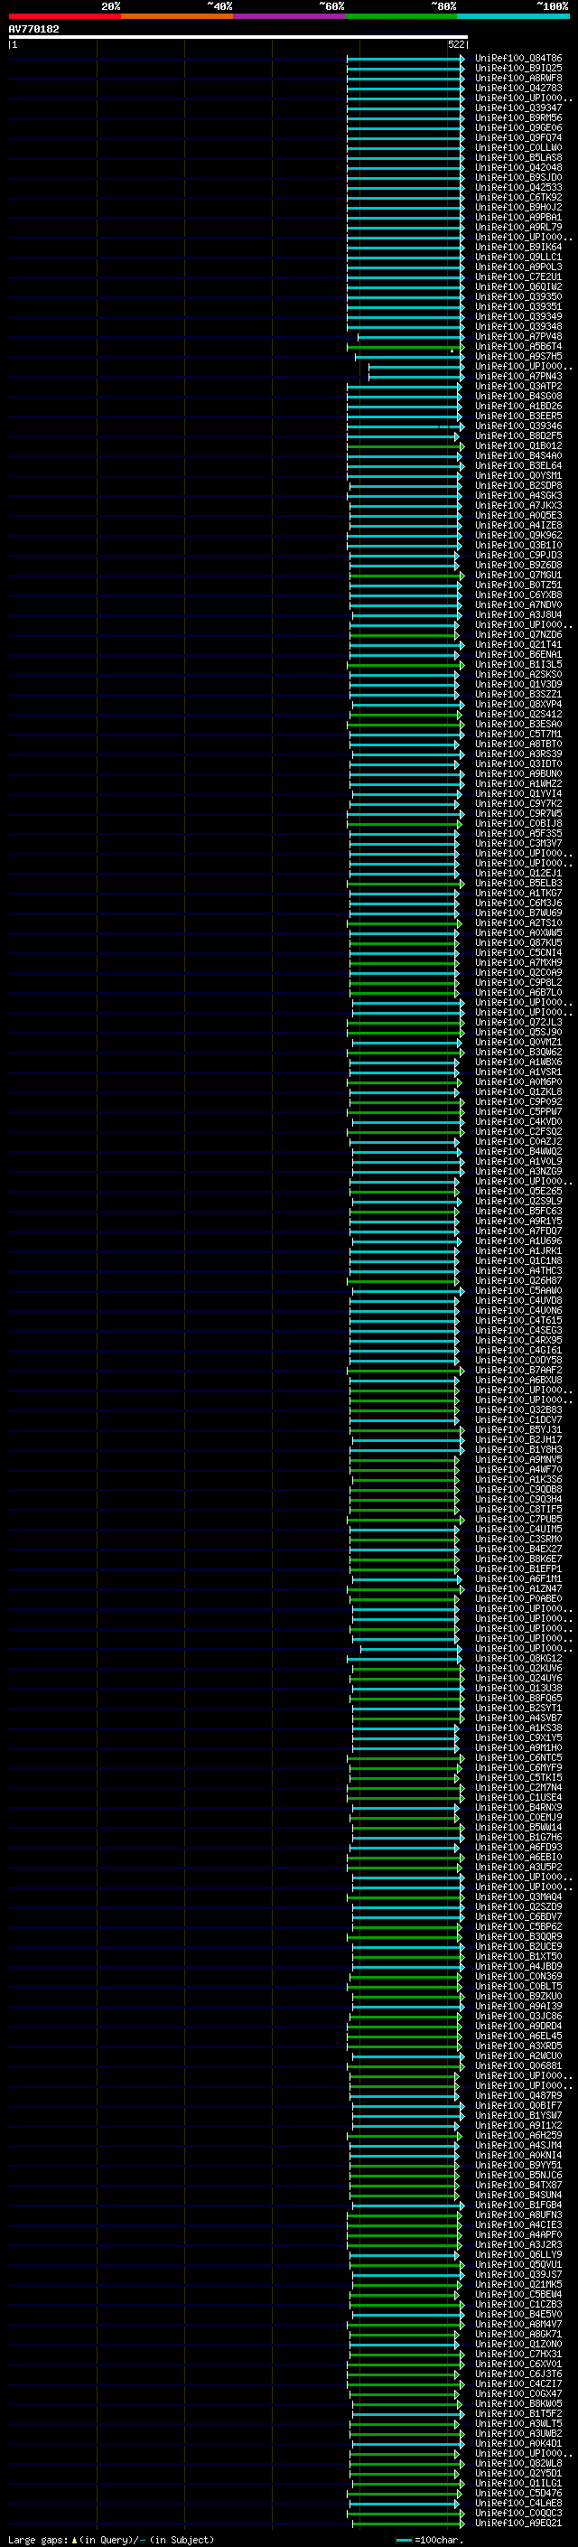Viewport: 578px width, 2547px height.
Task: Open hit UniRef100_Q42048
Action: [x=518, y=168]
